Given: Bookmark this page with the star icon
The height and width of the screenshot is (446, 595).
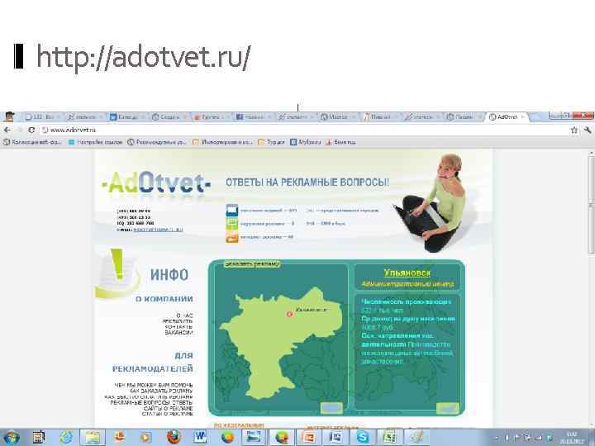Looking at the screenshot, I should point(574,130).
